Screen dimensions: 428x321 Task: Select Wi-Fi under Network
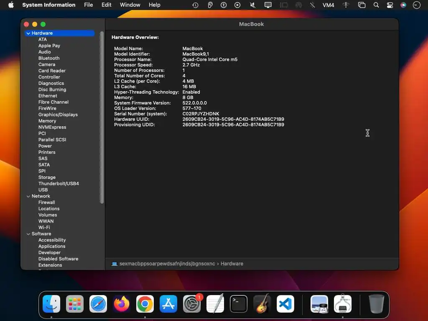pos(44,227)
